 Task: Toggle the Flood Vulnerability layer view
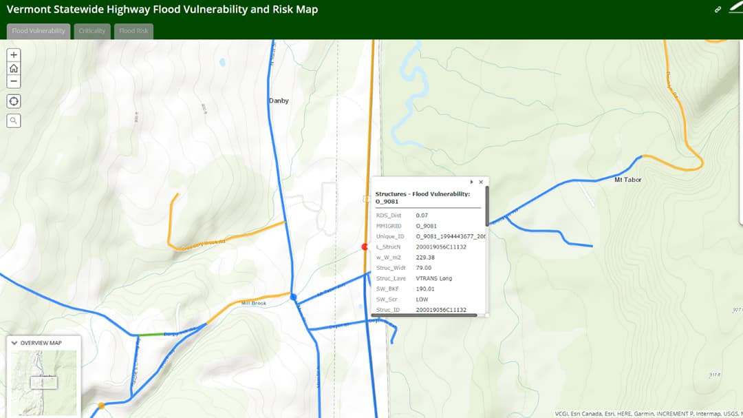(x=38, y=31)
